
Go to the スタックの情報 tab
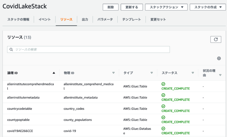[x=18, y=19]
